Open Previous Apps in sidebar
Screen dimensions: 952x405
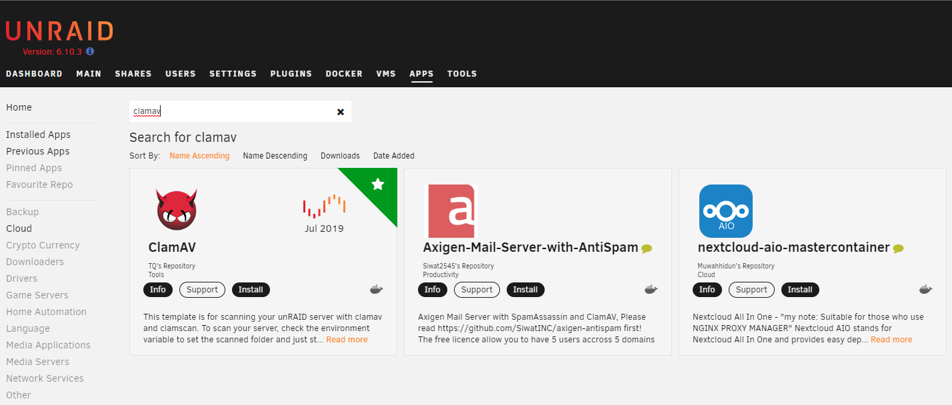38,151
